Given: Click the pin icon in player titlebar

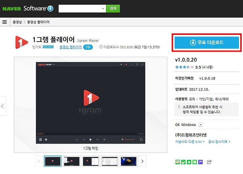Looking at the screenshot, I should 121,64.
